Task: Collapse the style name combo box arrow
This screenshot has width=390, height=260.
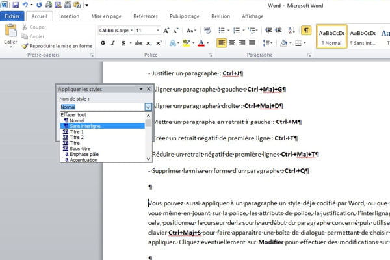Action: coord(148,107)
